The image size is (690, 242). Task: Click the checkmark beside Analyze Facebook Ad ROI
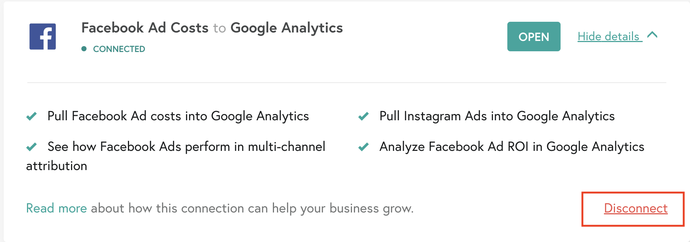click(x=363, y=147)
